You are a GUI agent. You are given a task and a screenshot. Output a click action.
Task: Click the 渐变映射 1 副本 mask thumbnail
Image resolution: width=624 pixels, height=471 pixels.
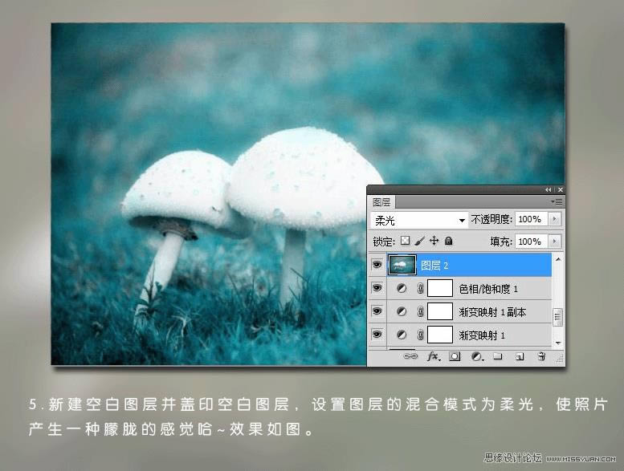pyautogui.click(x=440, y=311)
